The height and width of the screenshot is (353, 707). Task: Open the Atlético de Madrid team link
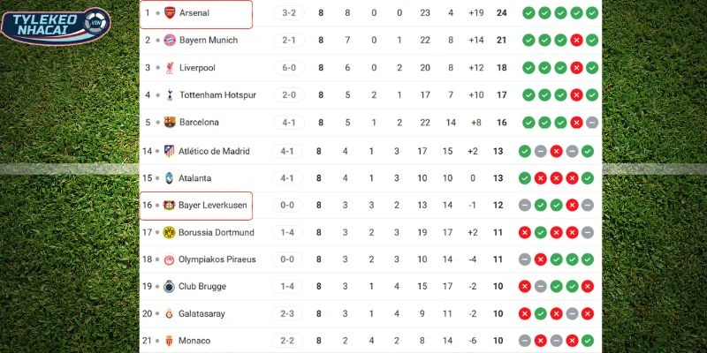216,151
